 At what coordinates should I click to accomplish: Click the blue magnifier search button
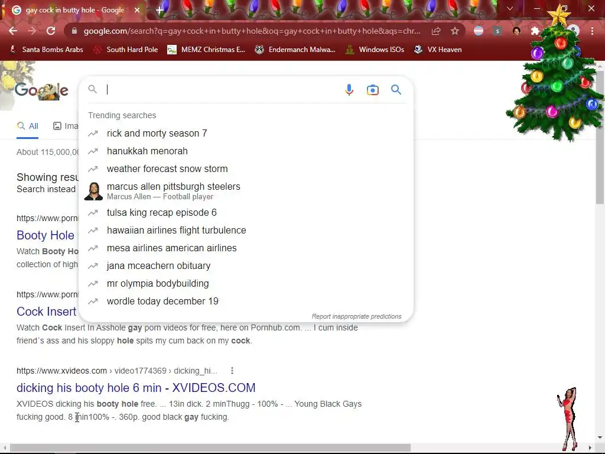point(396,90)
